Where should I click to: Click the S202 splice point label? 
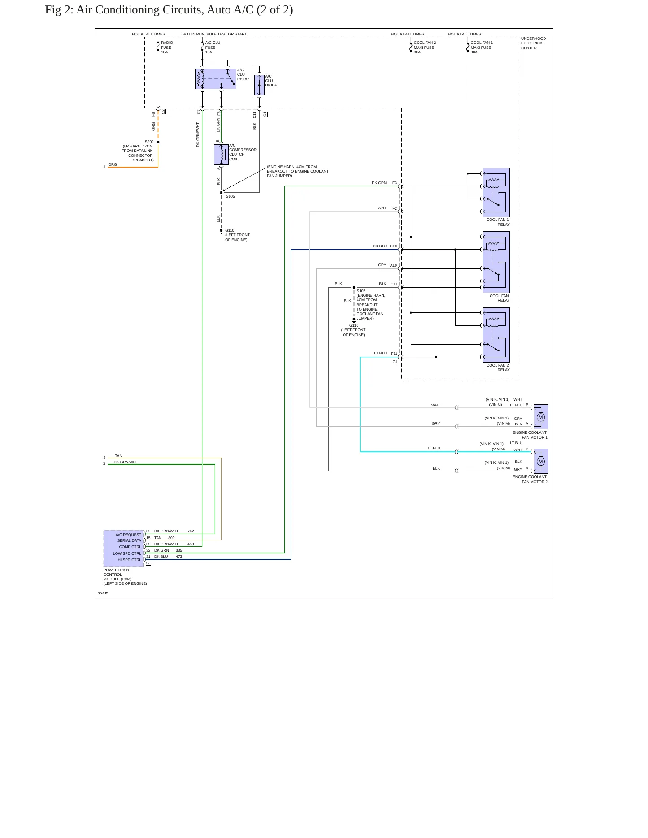tap(149, 142)
